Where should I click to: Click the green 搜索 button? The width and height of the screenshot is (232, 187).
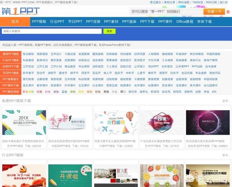[109, 31]
